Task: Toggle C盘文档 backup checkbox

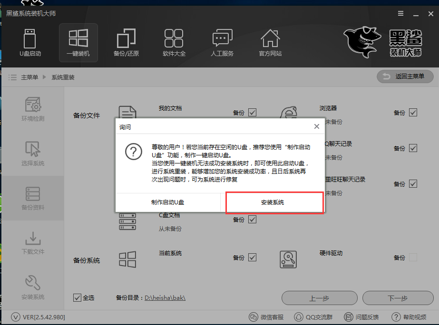Action: 252,219
